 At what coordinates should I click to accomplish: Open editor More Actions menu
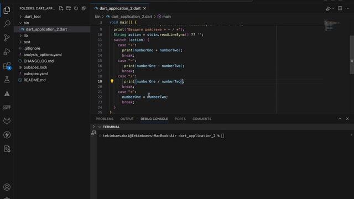point(347,8)
